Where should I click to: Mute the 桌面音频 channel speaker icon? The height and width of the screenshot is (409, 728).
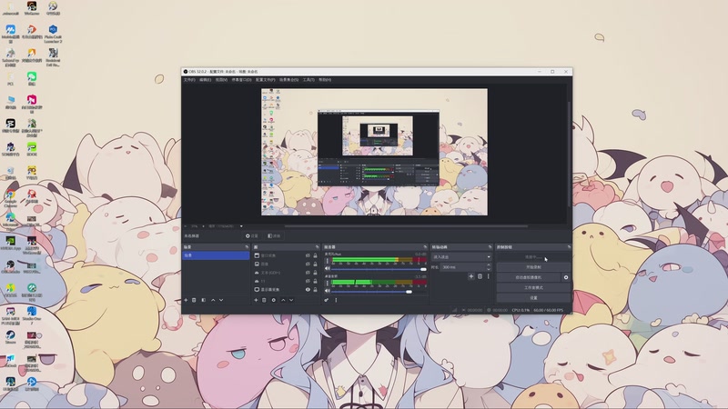click(x=328, y=291)
